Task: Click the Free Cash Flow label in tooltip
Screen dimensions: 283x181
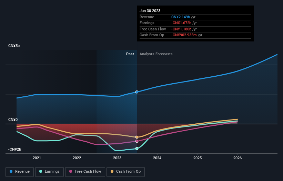Action: tap(153, 29)
